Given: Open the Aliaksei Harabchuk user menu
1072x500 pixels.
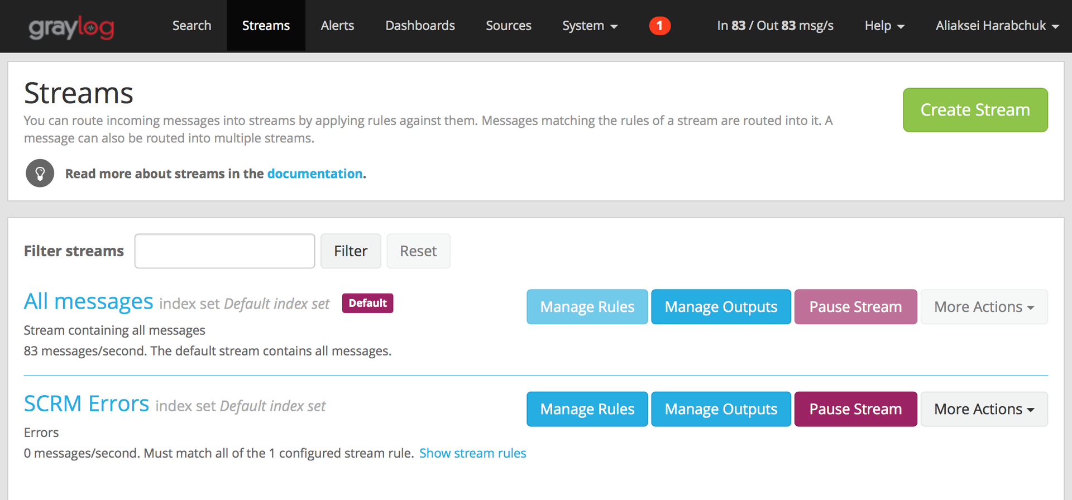Looking at the screenshot, I should [x=997, y=26].
